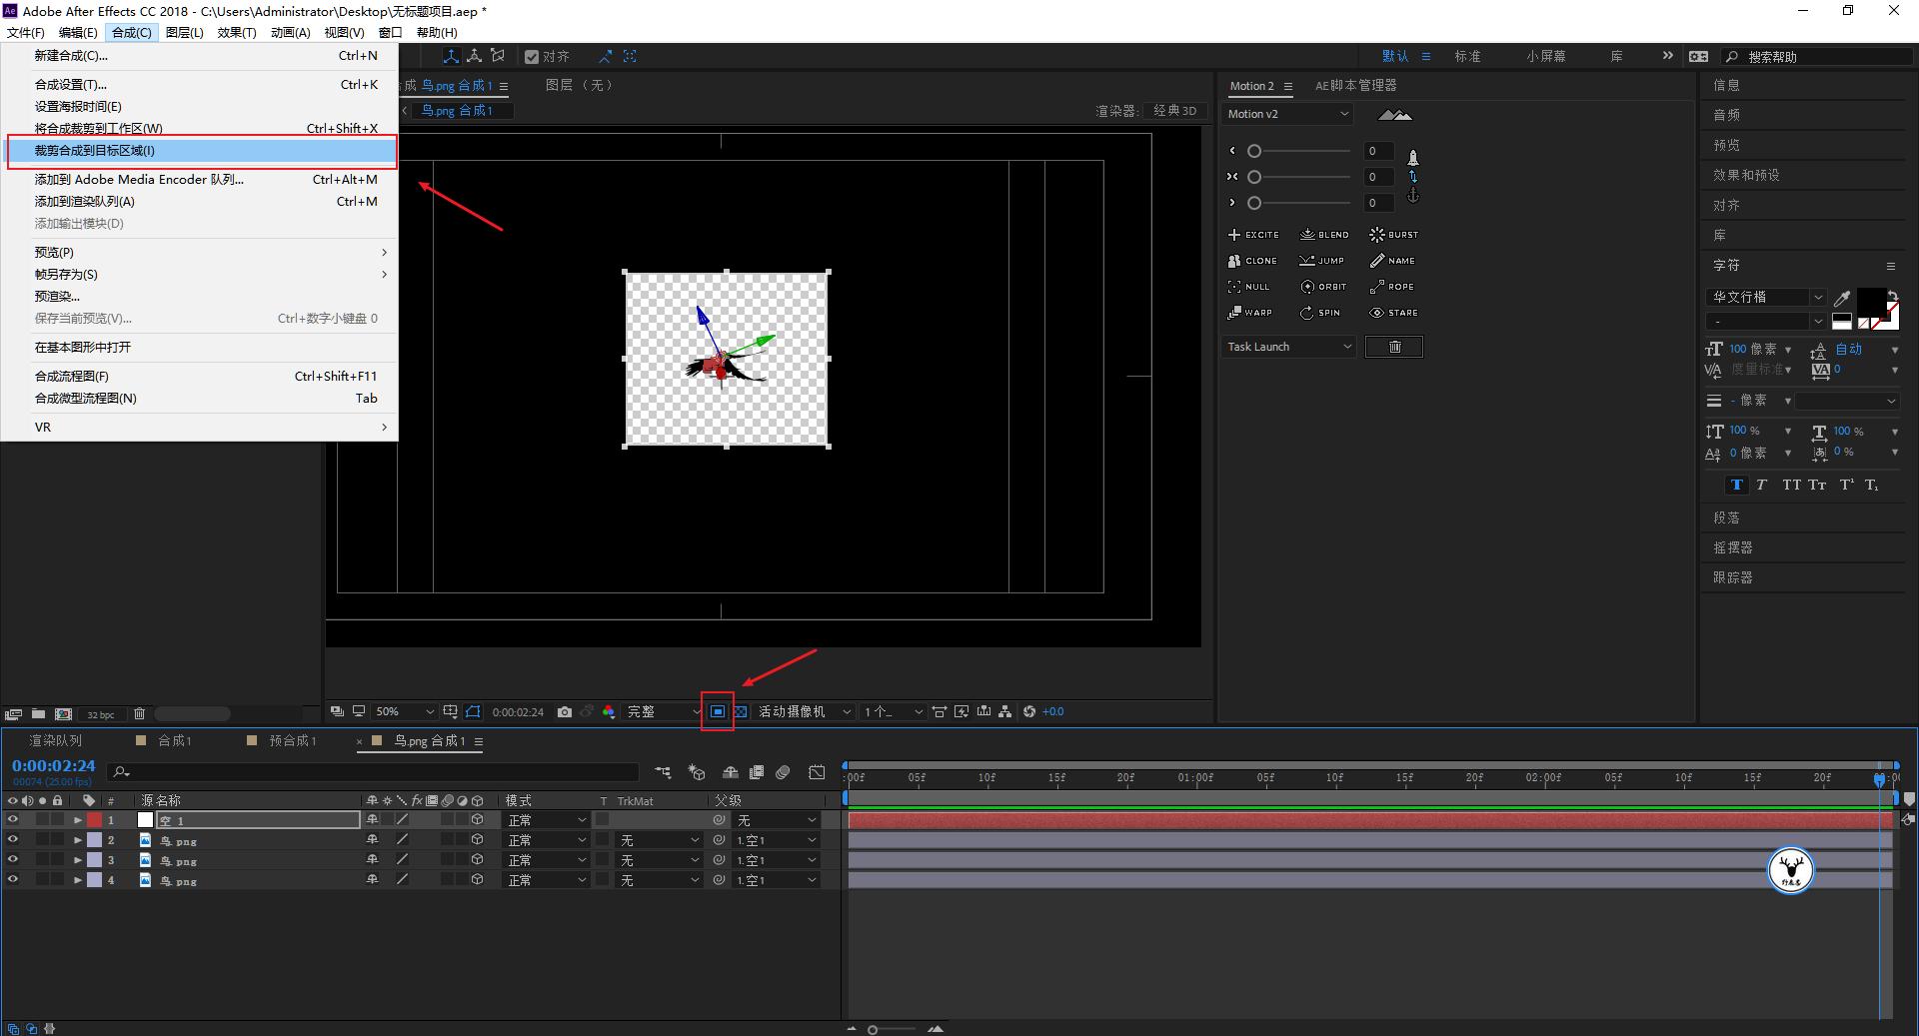The height and width of the screenshot is (1036, 1919).
Task: Toggle the transparency grid icon
Action: tap(741, 712)
